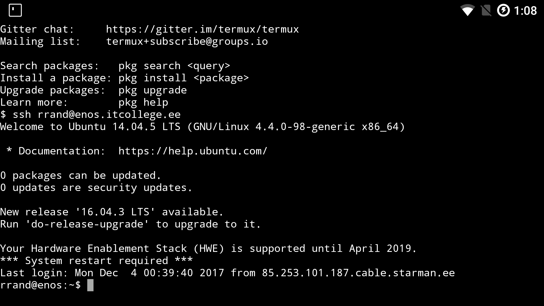The image size is (544, 306).
Task: Tap the 'System restart required' notice line
Action: (96, 261)
